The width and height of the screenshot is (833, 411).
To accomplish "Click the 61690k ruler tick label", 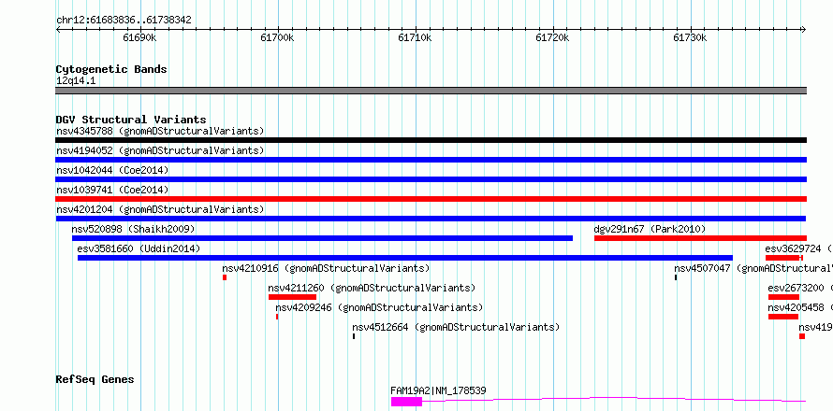I will 139,37.
